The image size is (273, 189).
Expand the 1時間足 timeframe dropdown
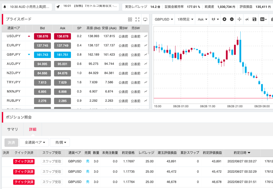tap(185, 19)
